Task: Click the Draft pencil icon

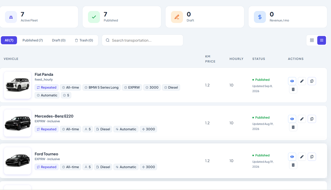Action: point(177,17)
